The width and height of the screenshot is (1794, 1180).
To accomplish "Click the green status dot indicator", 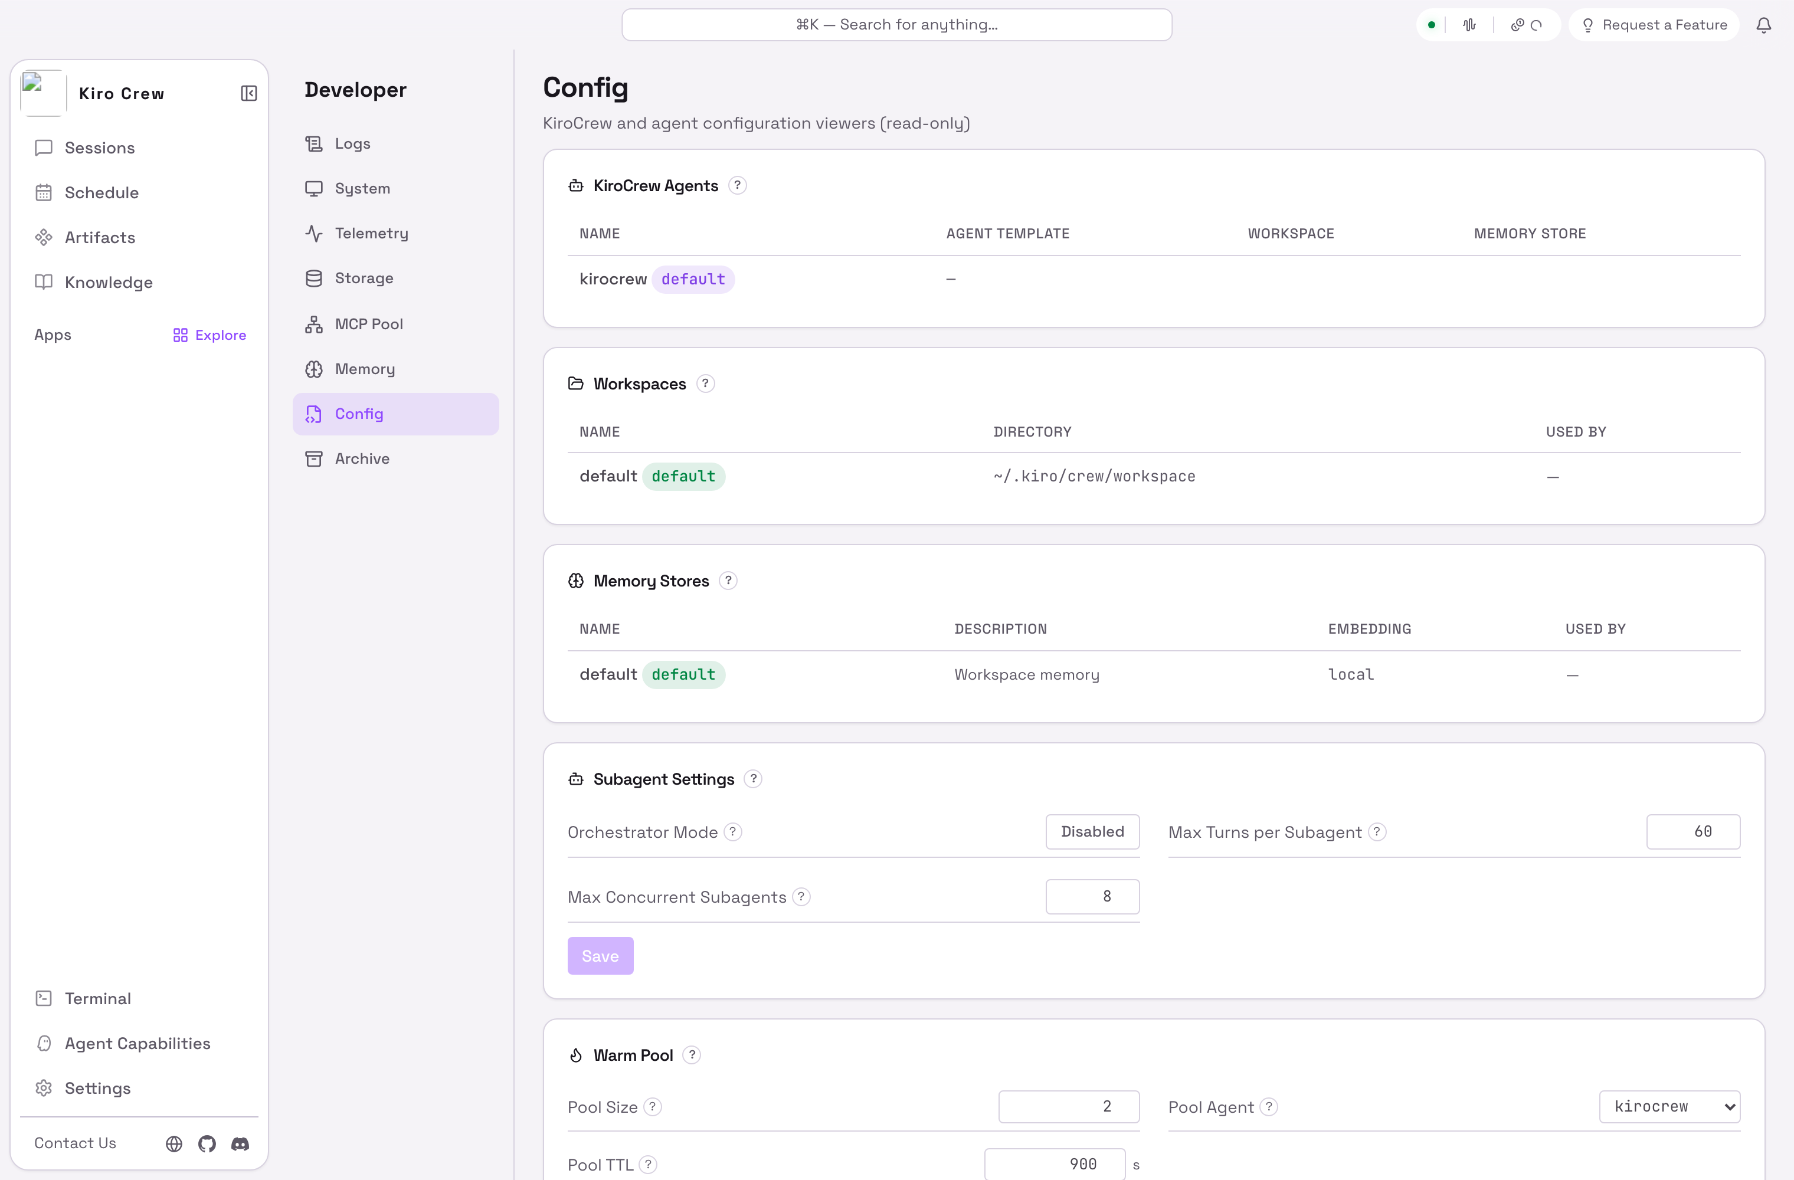I will [x=1430, y=25].
